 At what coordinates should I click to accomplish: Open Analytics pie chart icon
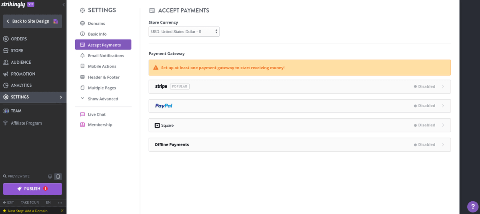point(6,86)
